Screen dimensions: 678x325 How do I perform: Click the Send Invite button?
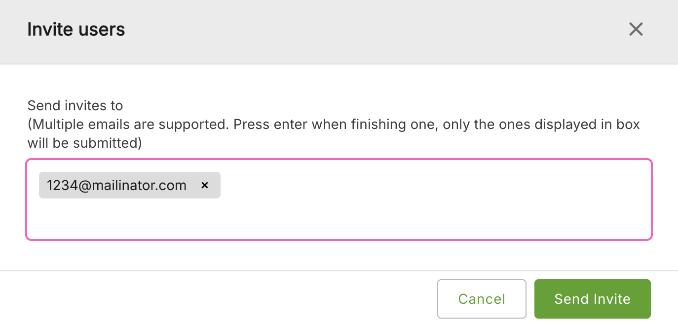click(592, 299)
